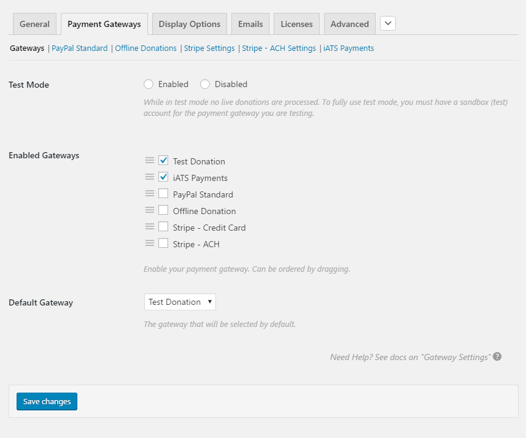Open the Display Options tab
The height and width of the screenshot is (438, 526).
[190, 24]
